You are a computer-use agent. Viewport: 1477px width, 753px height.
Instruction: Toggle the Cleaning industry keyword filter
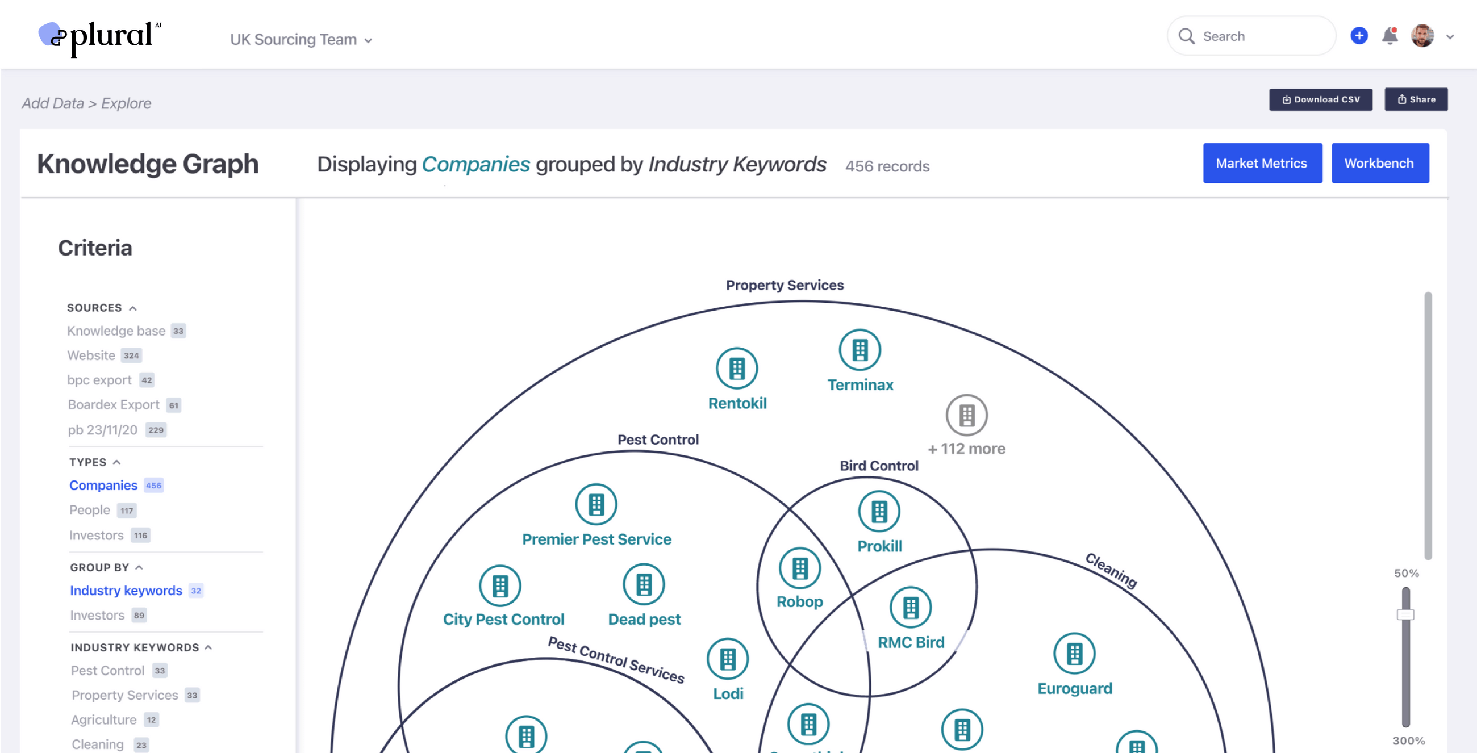tap(98, 743)
